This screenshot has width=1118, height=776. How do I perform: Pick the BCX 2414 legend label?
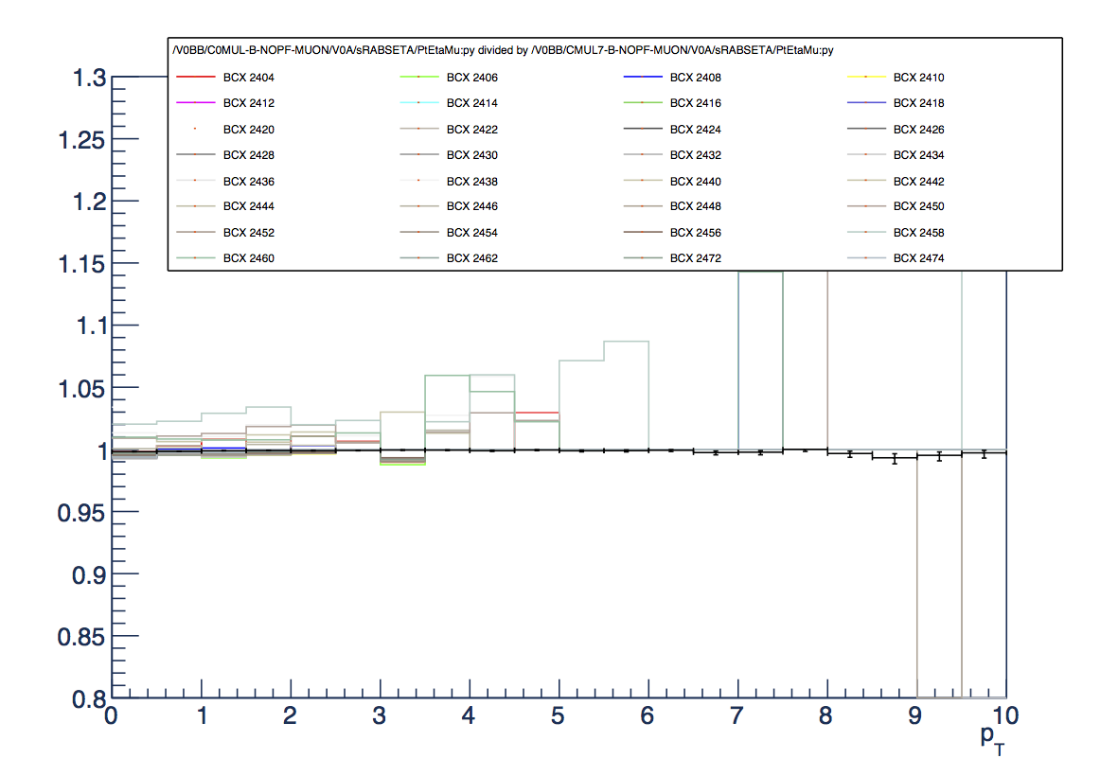[472, 102]
